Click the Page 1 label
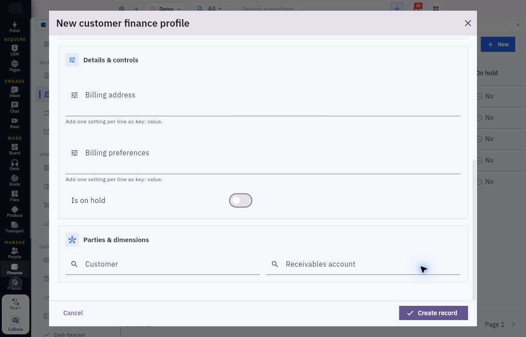Viewport: 526px width, 337px height. tap(494, 324)
